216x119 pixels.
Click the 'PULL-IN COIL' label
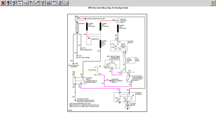125,100
